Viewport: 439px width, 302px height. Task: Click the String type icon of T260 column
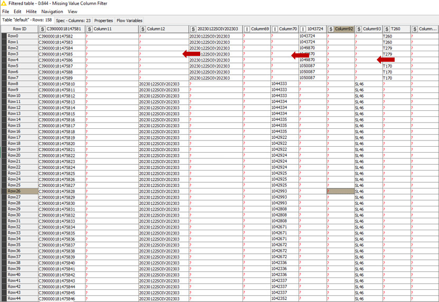coord(387,29)
